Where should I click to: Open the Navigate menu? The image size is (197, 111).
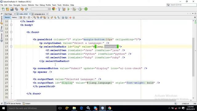pyautogui.click(x=17, y=5)
